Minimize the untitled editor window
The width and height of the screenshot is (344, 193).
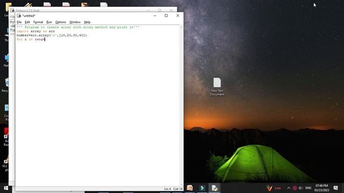155,16
